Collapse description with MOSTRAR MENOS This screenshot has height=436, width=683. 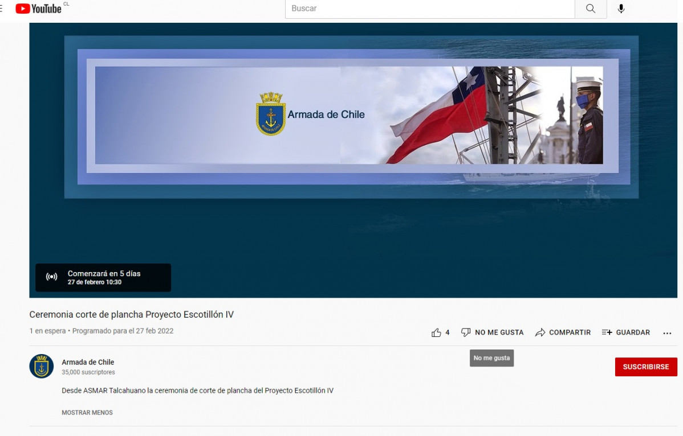pyautogui.click(x=87, y=413)
